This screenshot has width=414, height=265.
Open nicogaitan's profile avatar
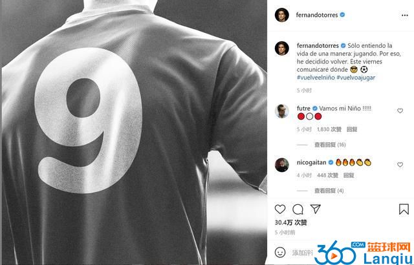coord(282,165)
